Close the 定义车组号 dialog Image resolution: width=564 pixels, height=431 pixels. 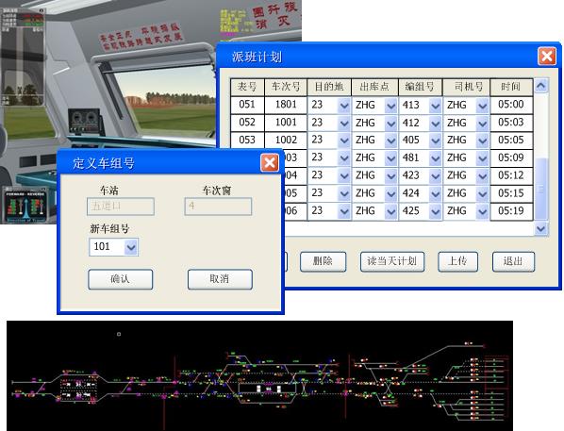pos(270,163)
